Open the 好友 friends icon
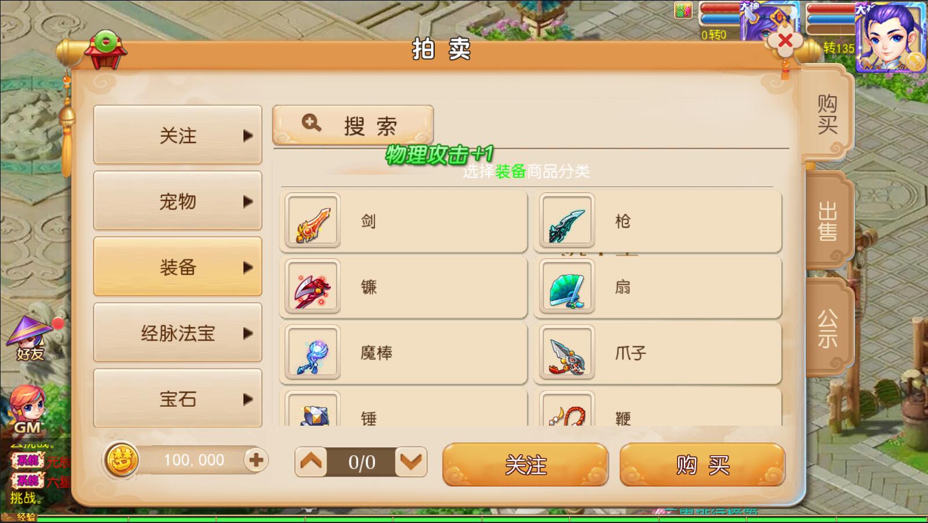Viewport: 928px width, 523px height. pos(31,339)
